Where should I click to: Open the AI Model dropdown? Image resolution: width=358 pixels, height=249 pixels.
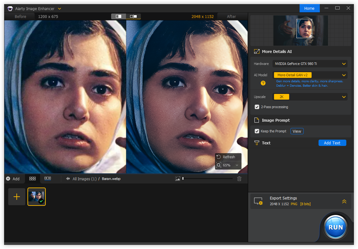coord(310,75)
